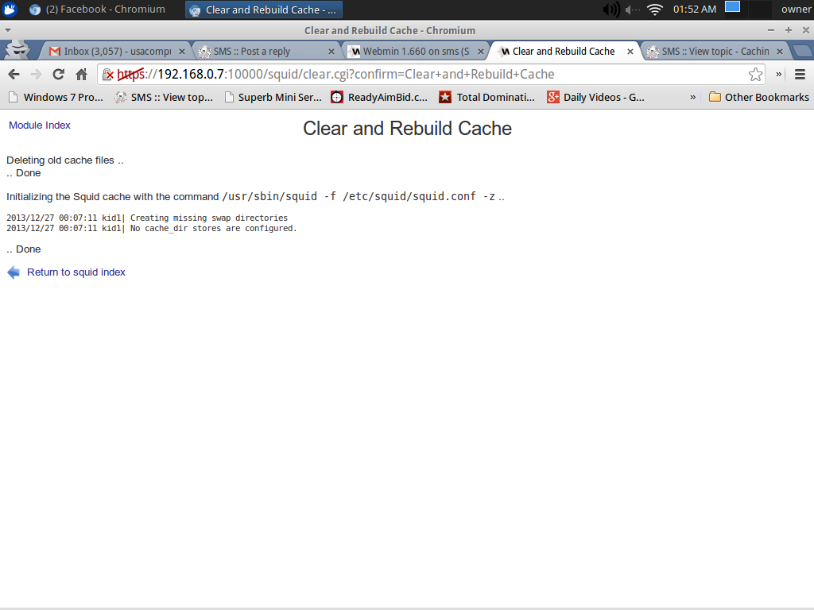This screenshot has height=610, width=814.
Task: Expand the toolbar extensions overflow chevron
Action: 778,75
